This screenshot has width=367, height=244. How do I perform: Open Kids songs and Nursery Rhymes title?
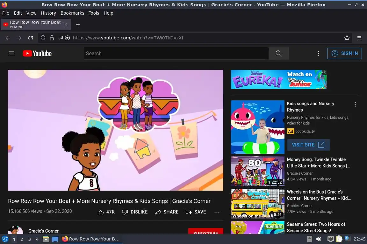(310, 107)
